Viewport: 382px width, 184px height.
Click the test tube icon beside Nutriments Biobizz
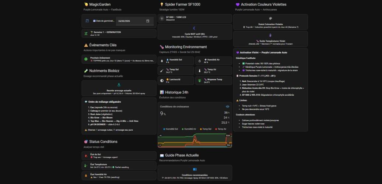pyautogui.click(x=86, y=71)
